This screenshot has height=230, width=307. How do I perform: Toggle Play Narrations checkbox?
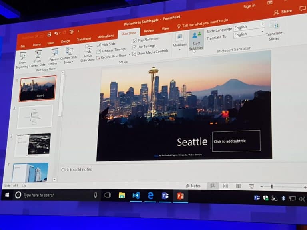coord(134,40)
